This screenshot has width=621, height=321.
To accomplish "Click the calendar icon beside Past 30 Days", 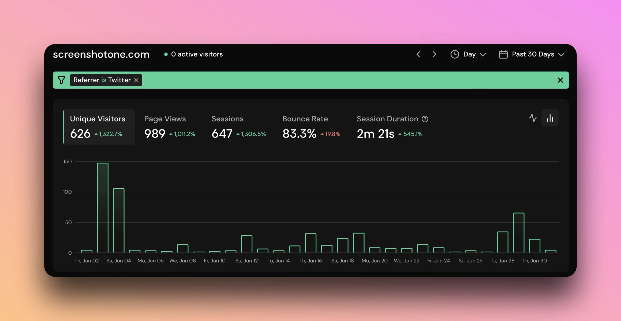I will click(x=503, y=54).
